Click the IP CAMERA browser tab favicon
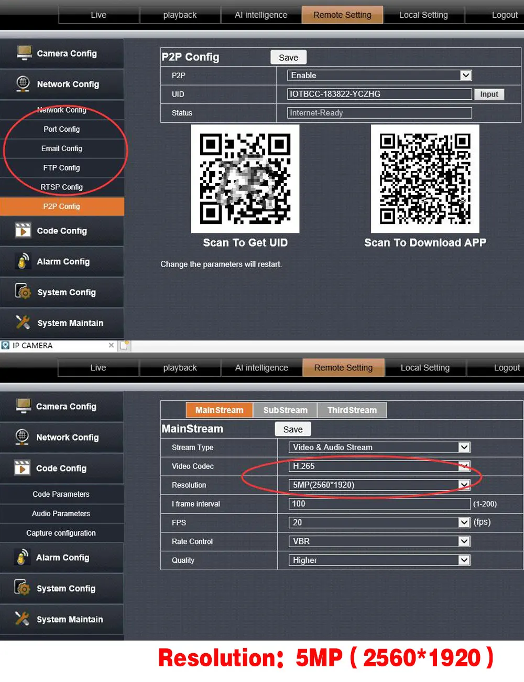 pyautogui.click(x=6, y=345)
